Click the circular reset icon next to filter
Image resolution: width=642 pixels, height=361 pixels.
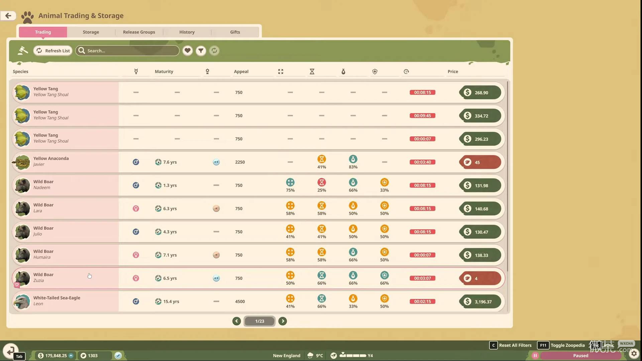click(x=214, y=50)
